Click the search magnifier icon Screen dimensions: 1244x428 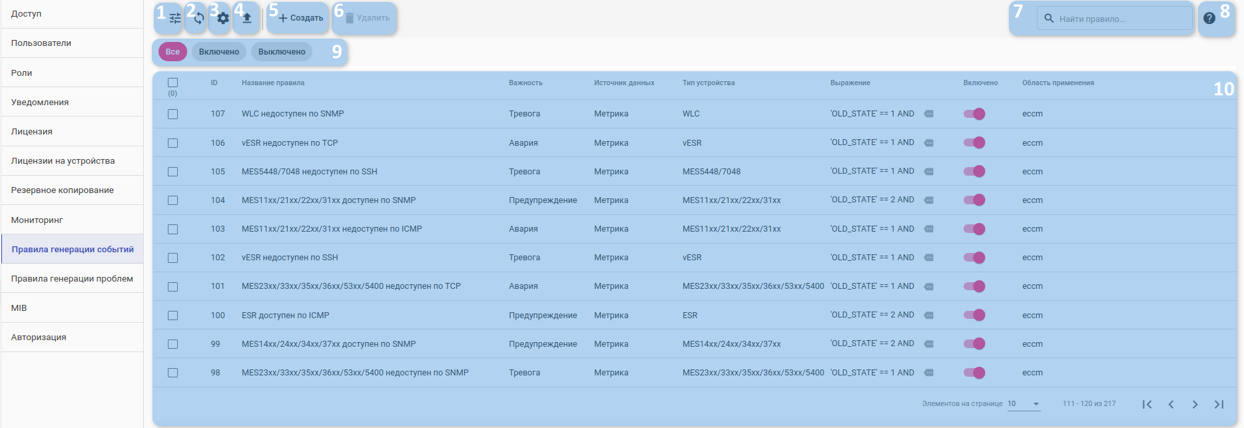[x=1049, y=19]
